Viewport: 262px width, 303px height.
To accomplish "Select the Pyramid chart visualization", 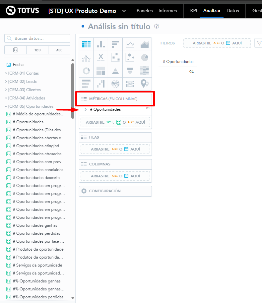I will pyautogui.click(x=115, y=71).
